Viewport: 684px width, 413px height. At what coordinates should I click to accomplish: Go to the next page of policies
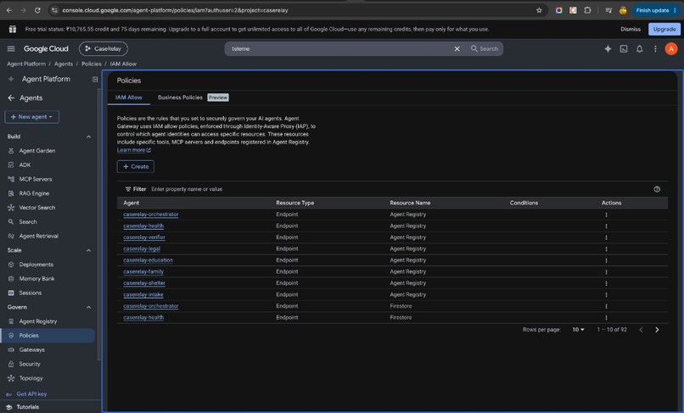tap(657, 330)
